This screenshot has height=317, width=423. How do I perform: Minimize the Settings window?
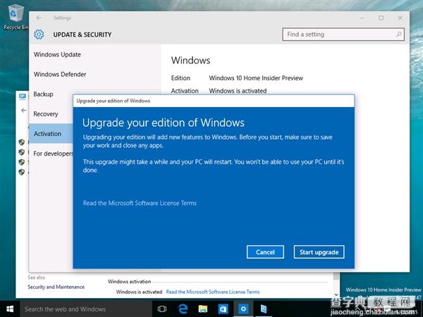click(362, 18)
